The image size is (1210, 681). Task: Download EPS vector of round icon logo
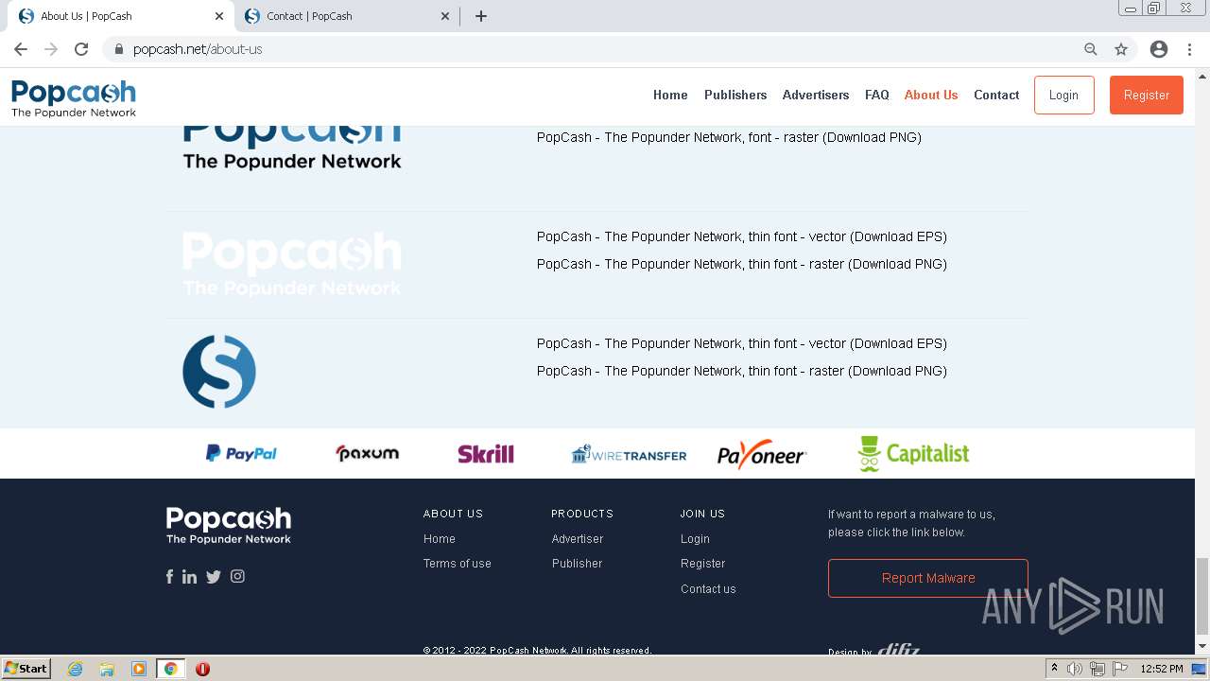742,343
